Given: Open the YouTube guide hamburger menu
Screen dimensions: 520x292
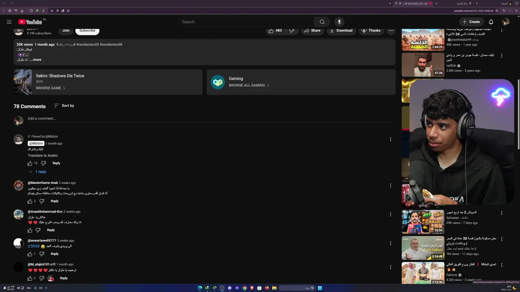Looking at the screenshot, I should coord(9,22).
